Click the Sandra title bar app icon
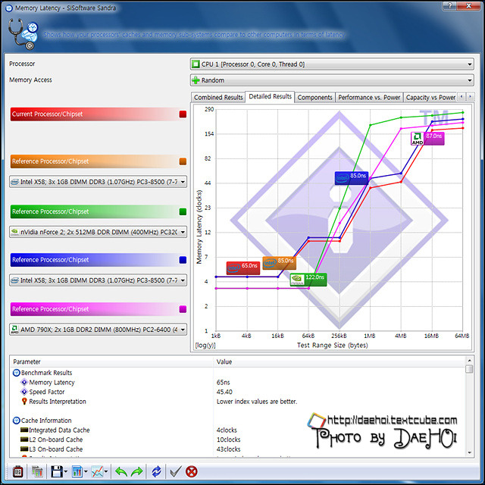 coord(9,8)
